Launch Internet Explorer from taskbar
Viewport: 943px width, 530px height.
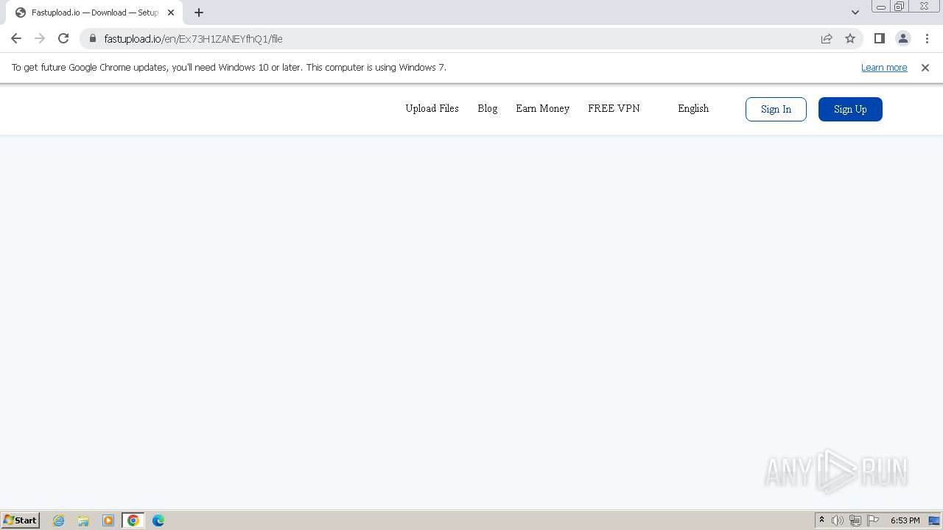pos(59,520)
